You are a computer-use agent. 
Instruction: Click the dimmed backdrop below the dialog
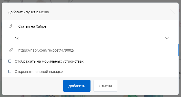click(90, 96)
